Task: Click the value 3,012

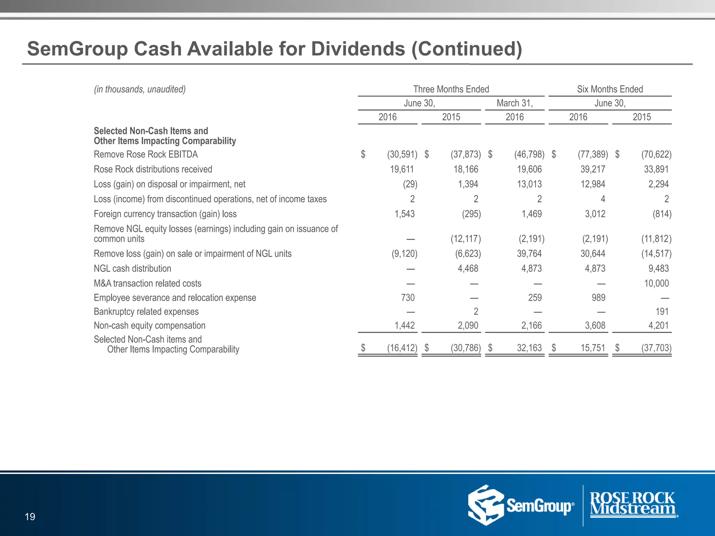Action: click(595, 214)
